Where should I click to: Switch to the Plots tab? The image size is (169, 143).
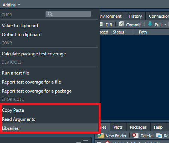pyautogui.click(x=118, y=127)
